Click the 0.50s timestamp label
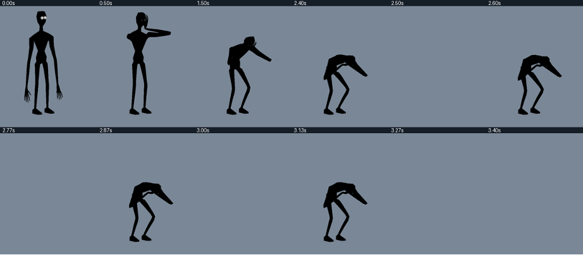583x255 pixels. [x=106, y=3]
